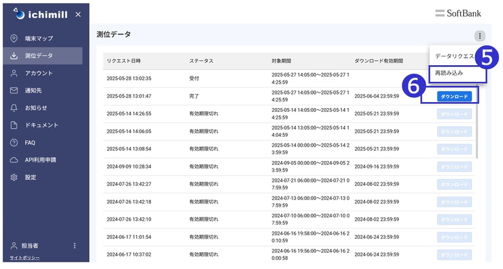Screen dimensions: 503x269
Task: Open the three-dot menu next to 担当者
Action: pyautogui.click(x=74, y=246)
